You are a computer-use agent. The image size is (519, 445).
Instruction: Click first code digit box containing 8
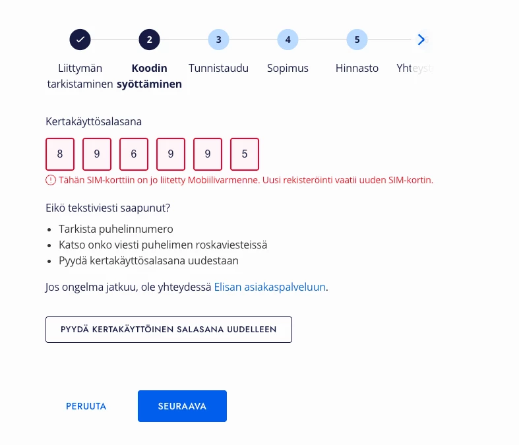coord(60,154)
